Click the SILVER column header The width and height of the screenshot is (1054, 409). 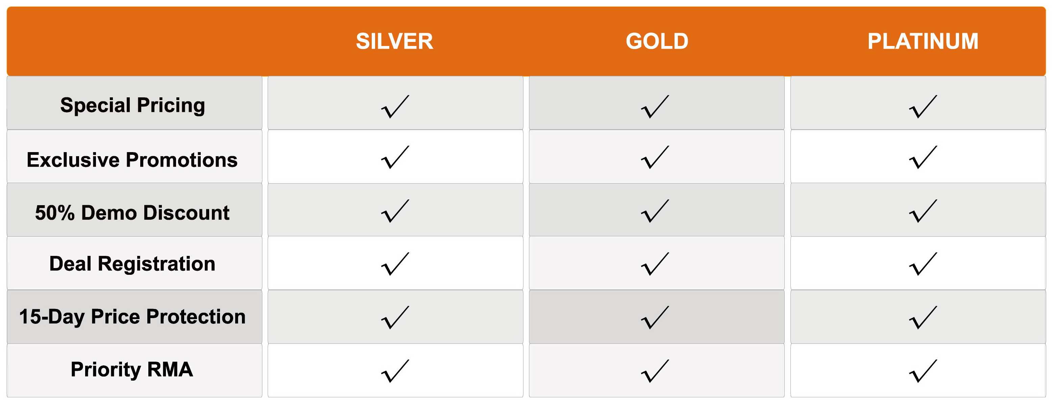pos(394,41)
